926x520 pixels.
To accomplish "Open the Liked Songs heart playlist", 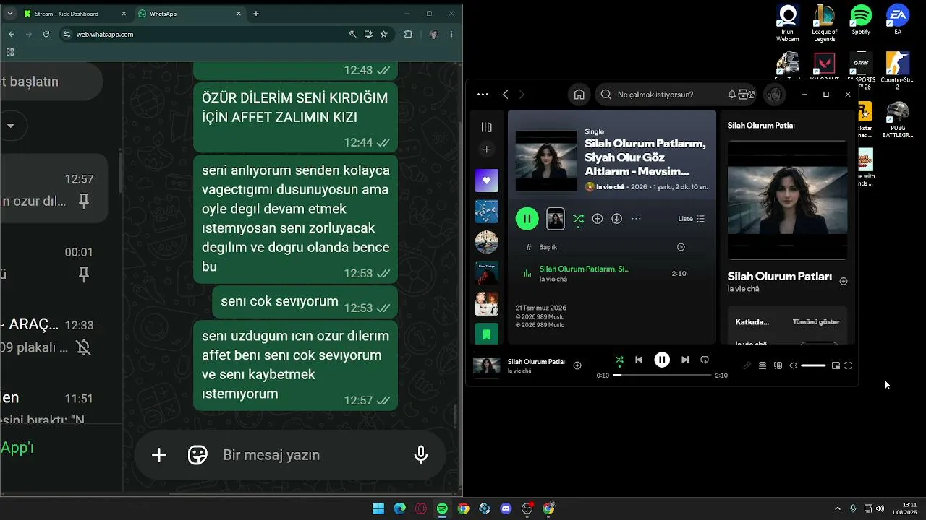I will click(486, 181).
